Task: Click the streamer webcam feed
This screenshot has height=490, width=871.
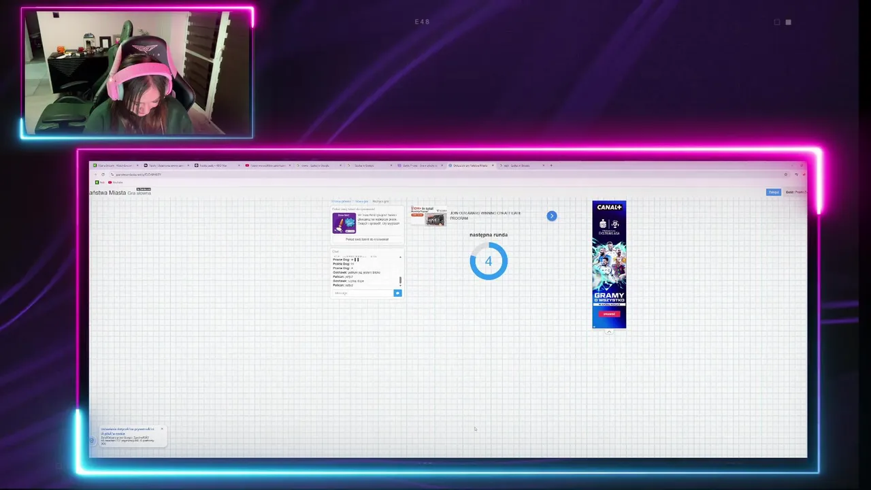Action: click(x=137, y=71)
